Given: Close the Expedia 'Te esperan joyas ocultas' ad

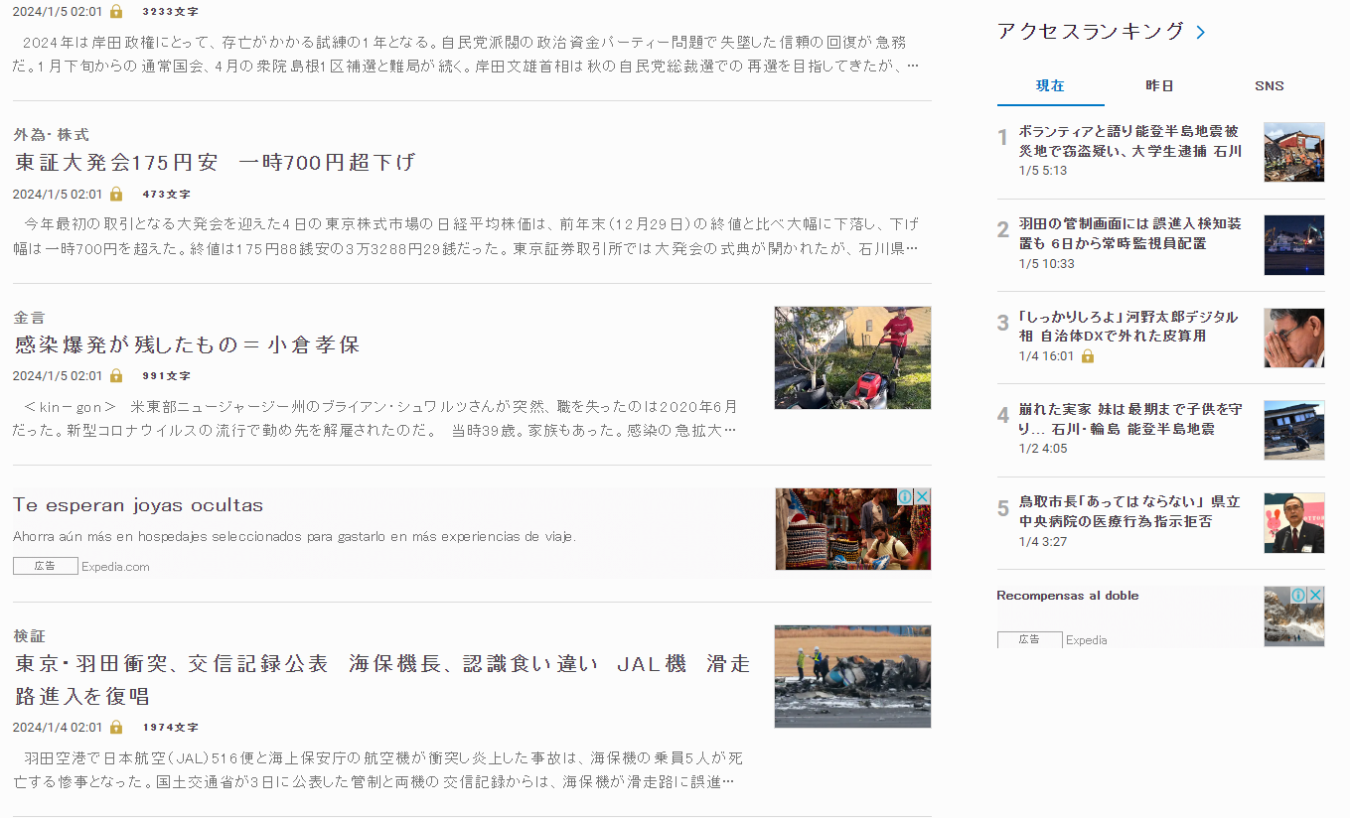Looking at the screenshot, I should click(922, 496).
